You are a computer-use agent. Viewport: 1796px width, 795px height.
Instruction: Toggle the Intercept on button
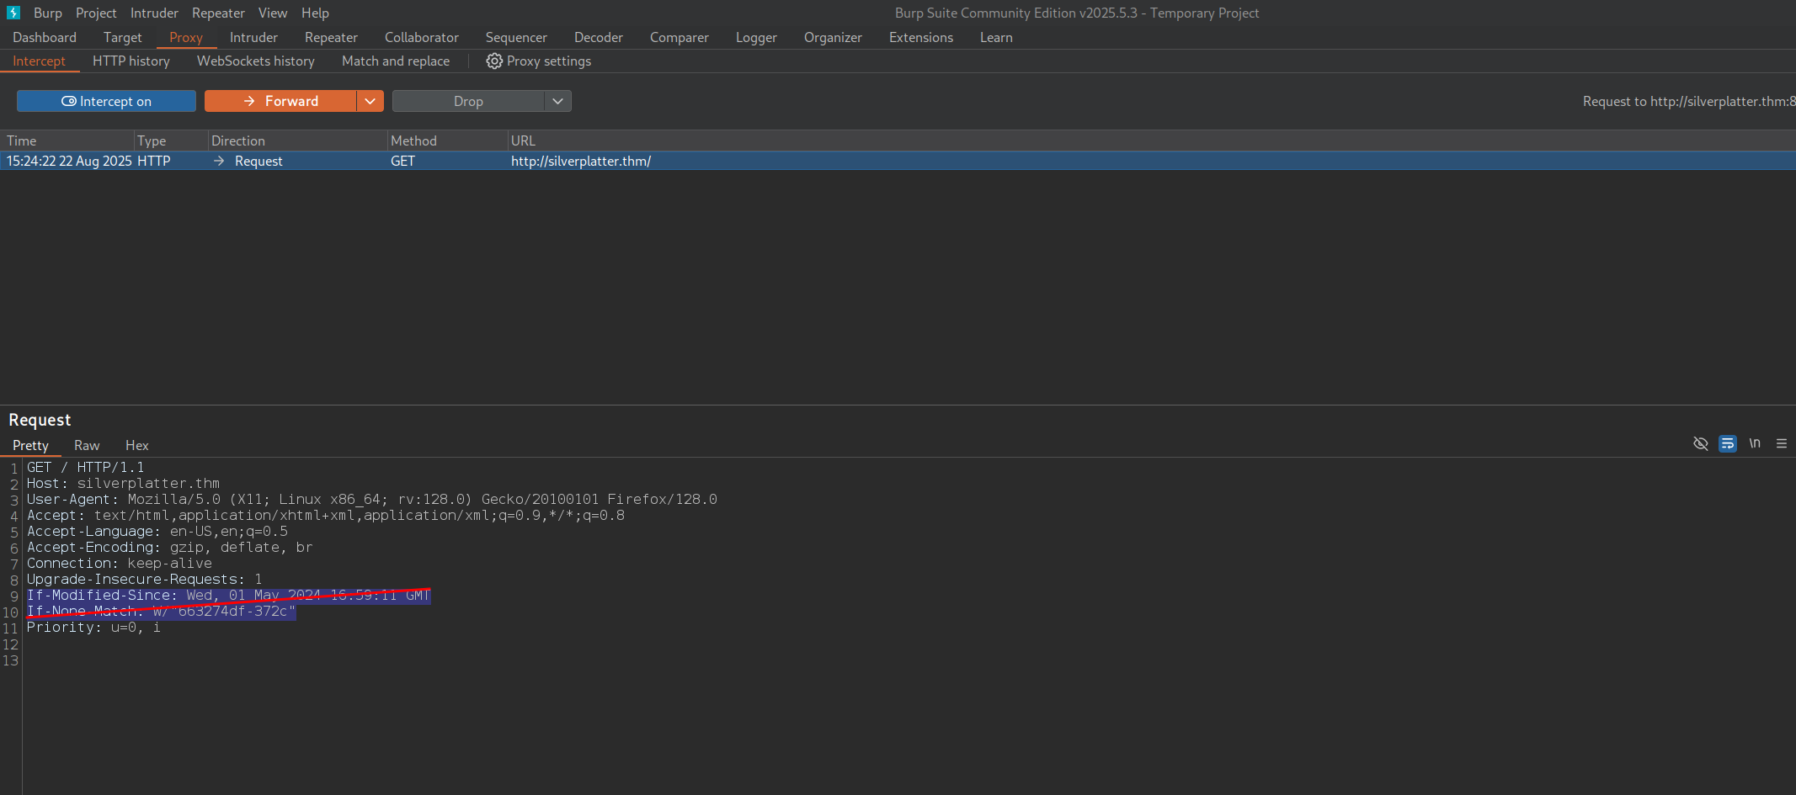(x=106, y=101)
